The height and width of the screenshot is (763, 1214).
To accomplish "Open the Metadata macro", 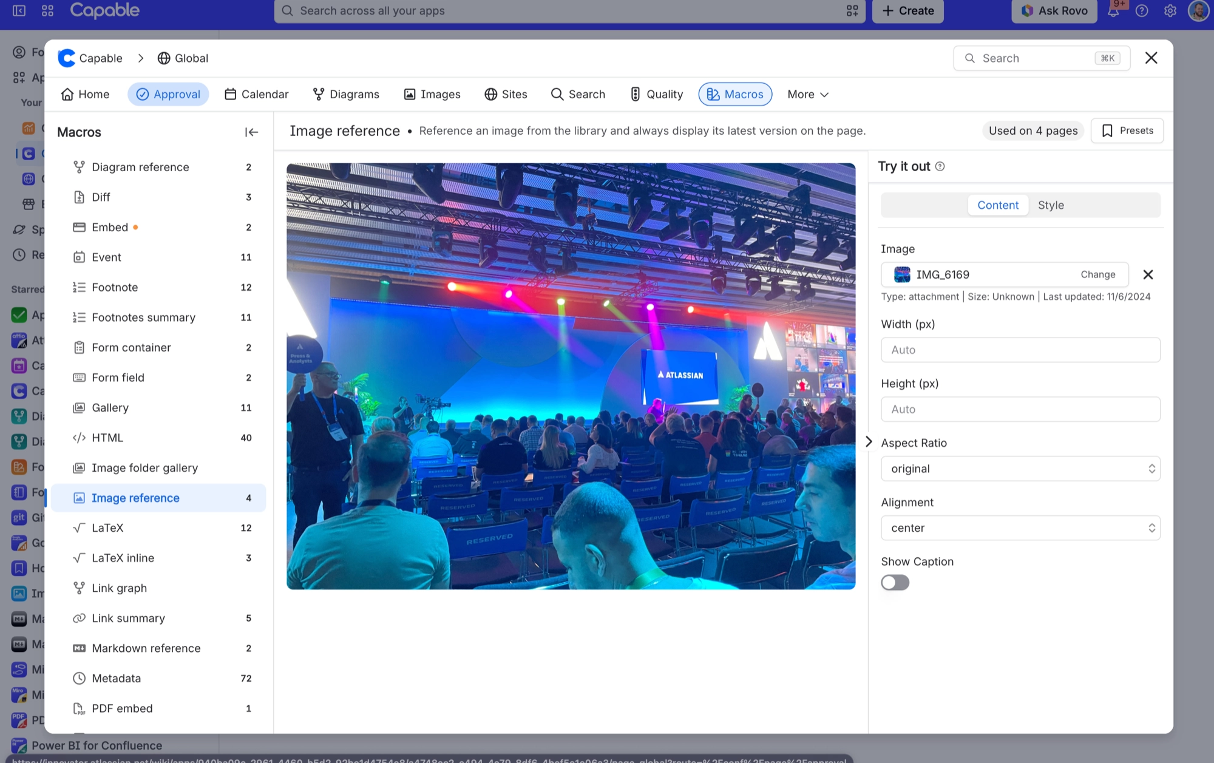I will 159,678.
